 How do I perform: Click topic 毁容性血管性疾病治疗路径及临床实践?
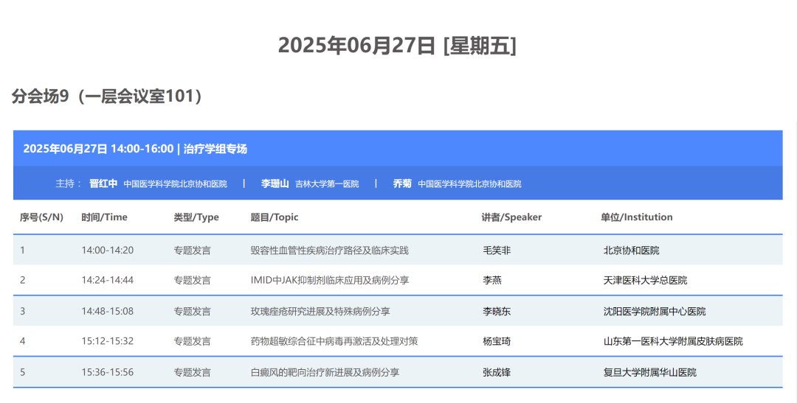pyautogui.click(x=329, y=250)
